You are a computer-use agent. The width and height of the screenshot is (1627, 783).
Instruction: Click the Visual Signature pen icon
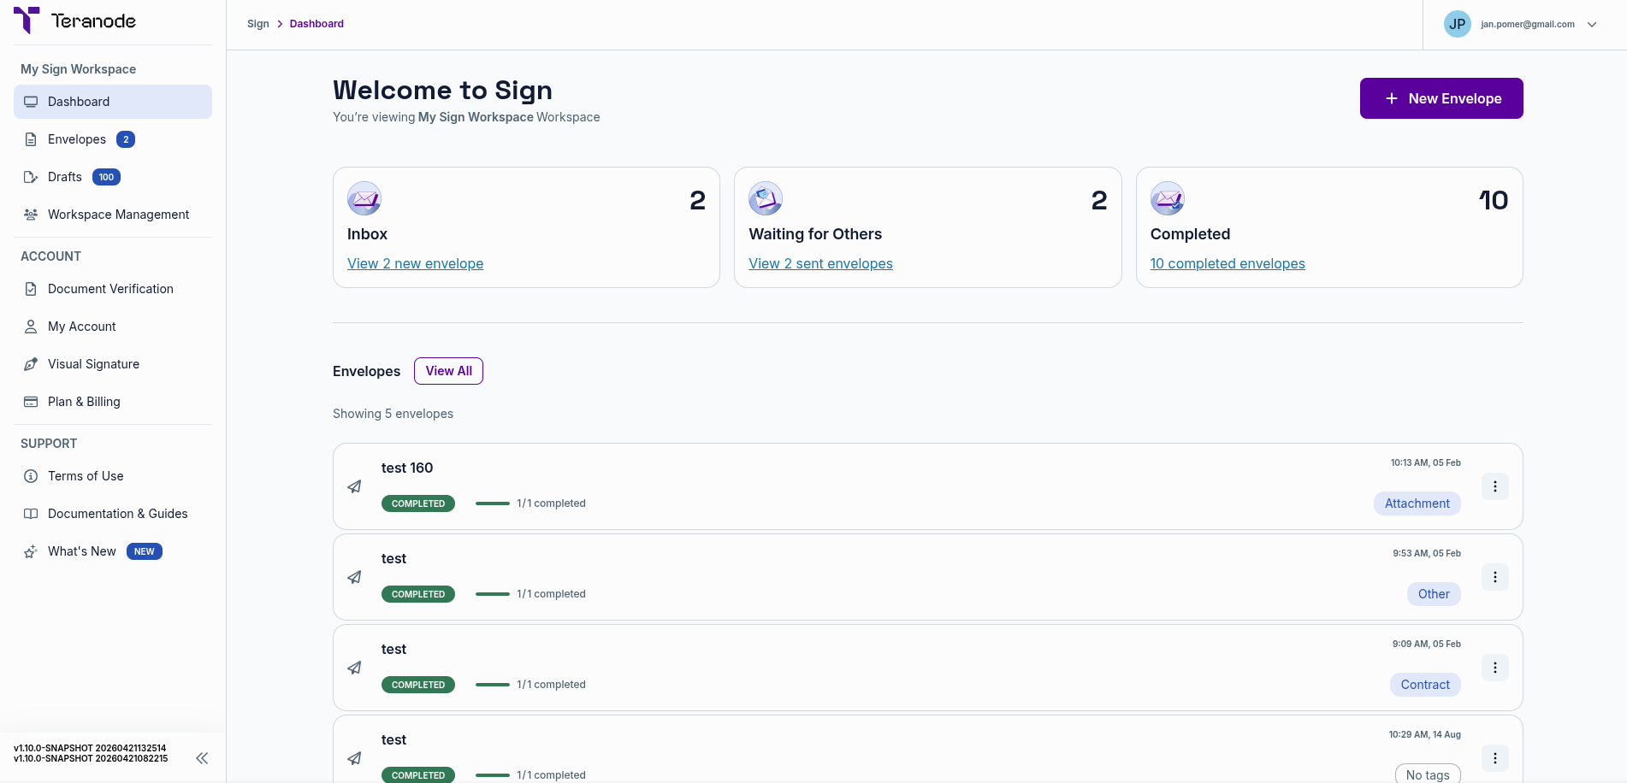coord(31,364)
